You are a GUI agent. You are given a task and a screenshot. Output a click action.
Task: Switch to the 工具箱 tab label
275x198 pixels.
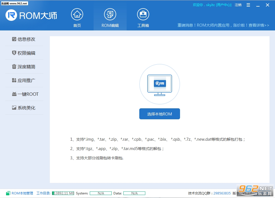pyautogui.click(x=143, y=26)
